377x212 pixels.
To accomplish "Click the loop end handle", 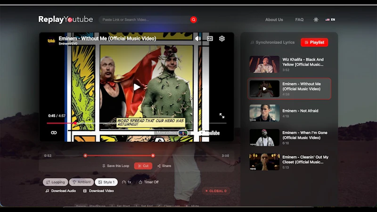I will click(x=153, y=155).
